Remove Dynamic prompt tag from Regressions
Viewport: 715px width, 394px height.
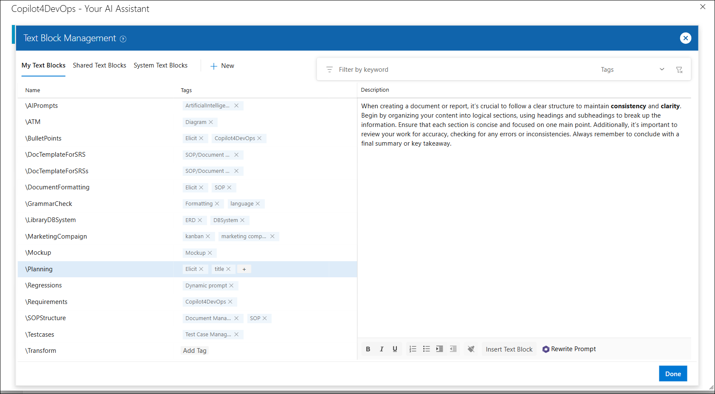231,286
